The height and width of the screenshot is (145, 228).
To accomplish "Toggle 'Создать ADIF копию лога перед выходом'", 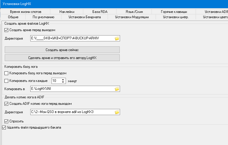I will pos(6,104).
